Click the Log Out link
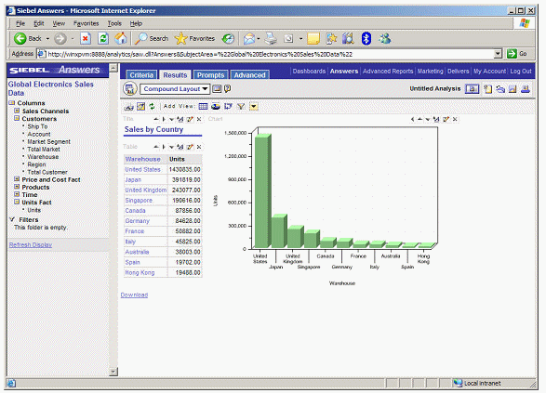This screenshot has height=393, width=546. (521, 71)
